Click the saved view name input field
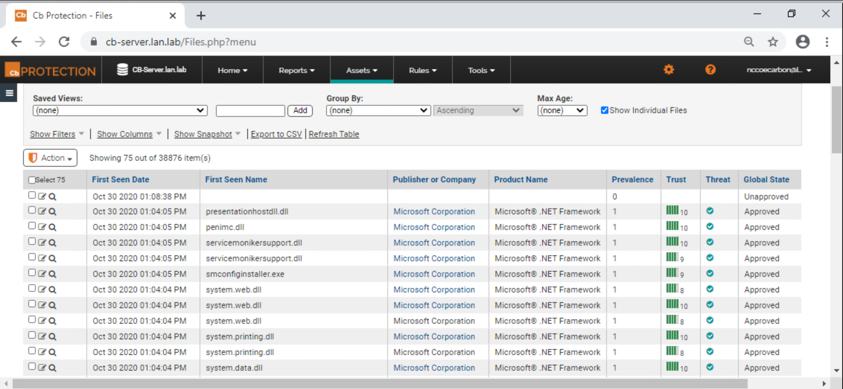Screen dimensions: 843x389 (250, 110)
